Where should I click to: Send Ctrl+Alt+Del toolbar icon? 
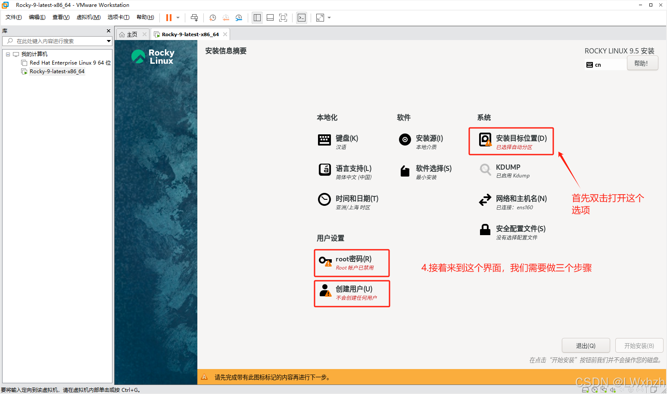coord(194,18)
